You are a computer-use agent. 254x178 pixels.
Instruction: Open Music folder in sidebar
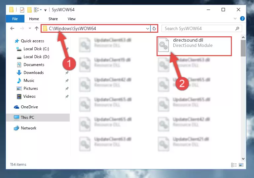pyautogui.click(x=29, y=81)
